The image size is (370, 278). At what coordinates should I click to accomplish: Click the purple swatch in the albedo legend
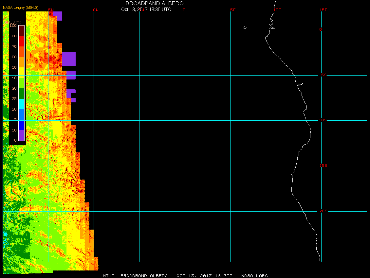pos(21,135)
